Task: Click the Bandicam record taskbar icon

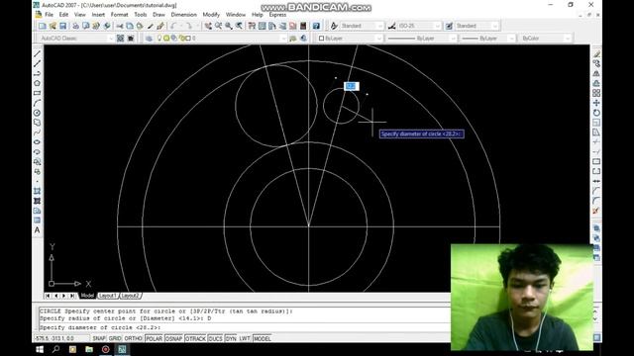Action: [x=106, y=349]
